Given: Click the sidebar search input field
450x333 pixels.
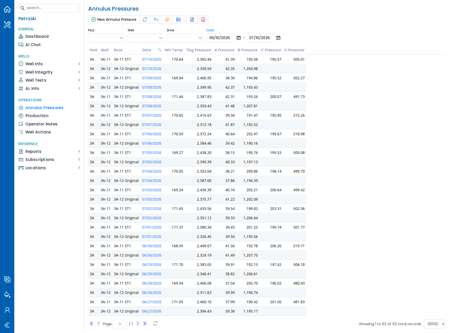Looking at the screenshot, I should 49,8.
